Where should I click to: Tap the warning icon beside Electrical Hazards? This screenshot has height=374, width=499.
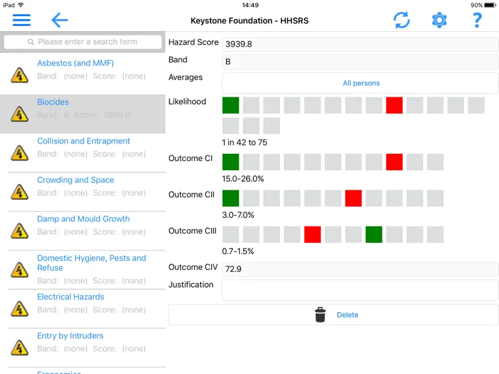coord(19,309)
